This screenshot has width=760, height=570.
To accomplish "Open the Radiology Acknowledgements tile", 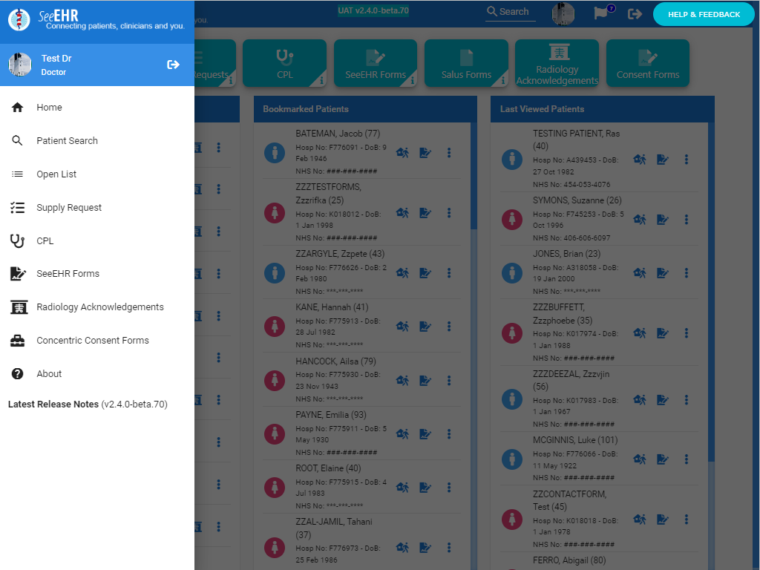I will [x=557, y=63].
